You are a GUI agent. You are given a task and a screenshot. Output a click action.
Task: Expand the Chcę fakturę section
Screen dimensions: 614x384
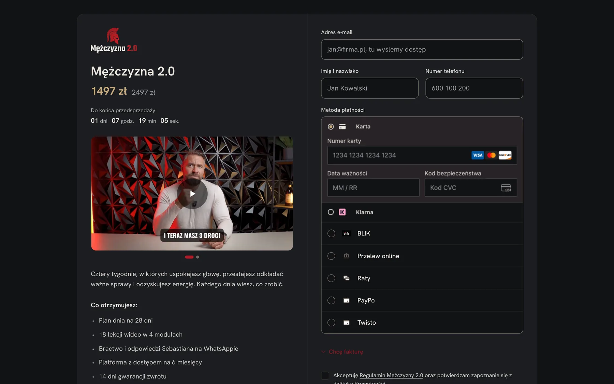tap(342, 352)
